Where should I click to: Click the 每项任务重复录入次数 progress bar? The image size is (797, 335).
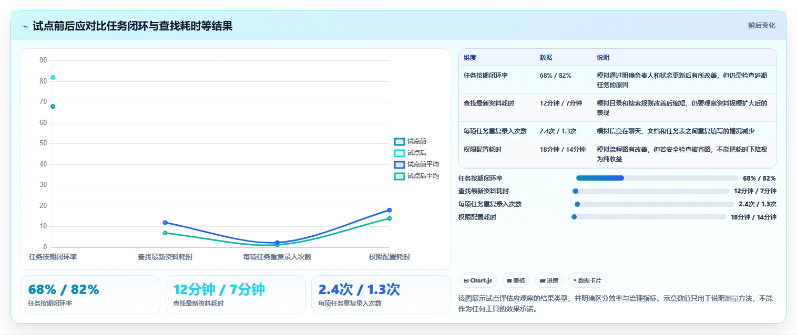point(655,204)
